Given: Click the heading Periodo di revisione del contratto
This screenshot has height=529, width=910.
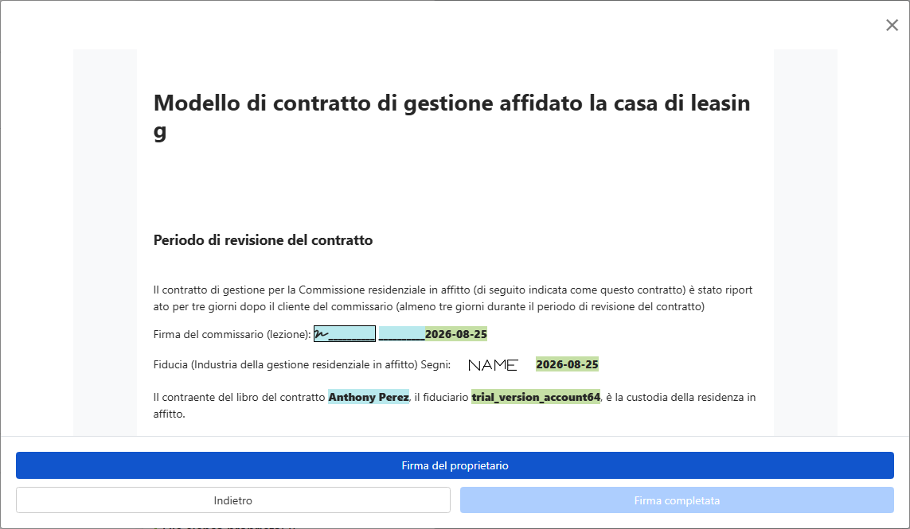Looking at the screenshot, I should point(263,240).
